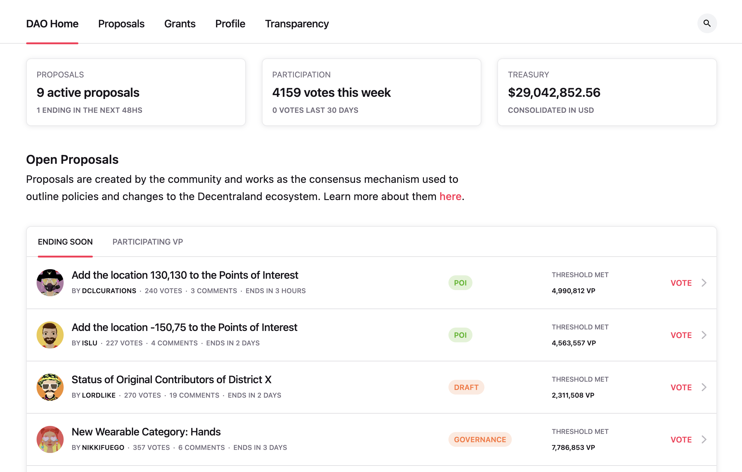Screen dimensions: 742x472
Task: Open 'Status of Original Contributors of District X'
Action: (x=171, y=380)
